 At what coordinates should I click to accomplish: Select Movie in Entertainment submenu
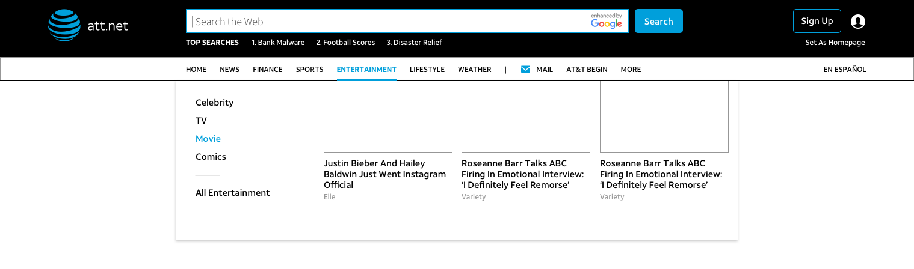[x=208, y=139]
